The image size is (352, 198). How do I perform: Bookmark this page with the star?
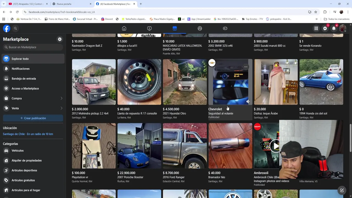click(316, 12)
